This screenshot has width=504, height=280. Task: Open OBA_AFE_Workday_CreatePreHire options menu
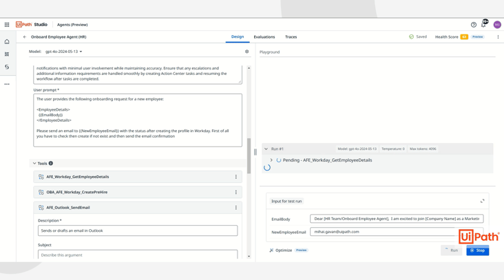pyautogui.click(x=236, y=193)
